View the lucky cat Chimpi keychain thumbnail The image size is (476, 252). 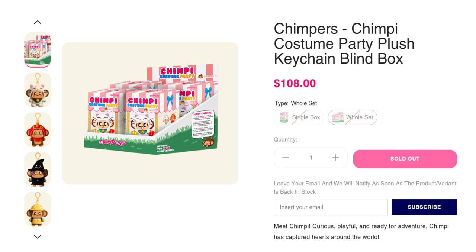point(37,90)
